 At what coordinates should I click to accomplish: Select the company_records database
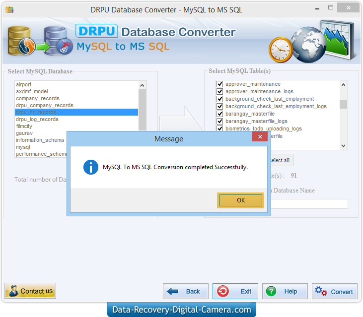(76, 98)
